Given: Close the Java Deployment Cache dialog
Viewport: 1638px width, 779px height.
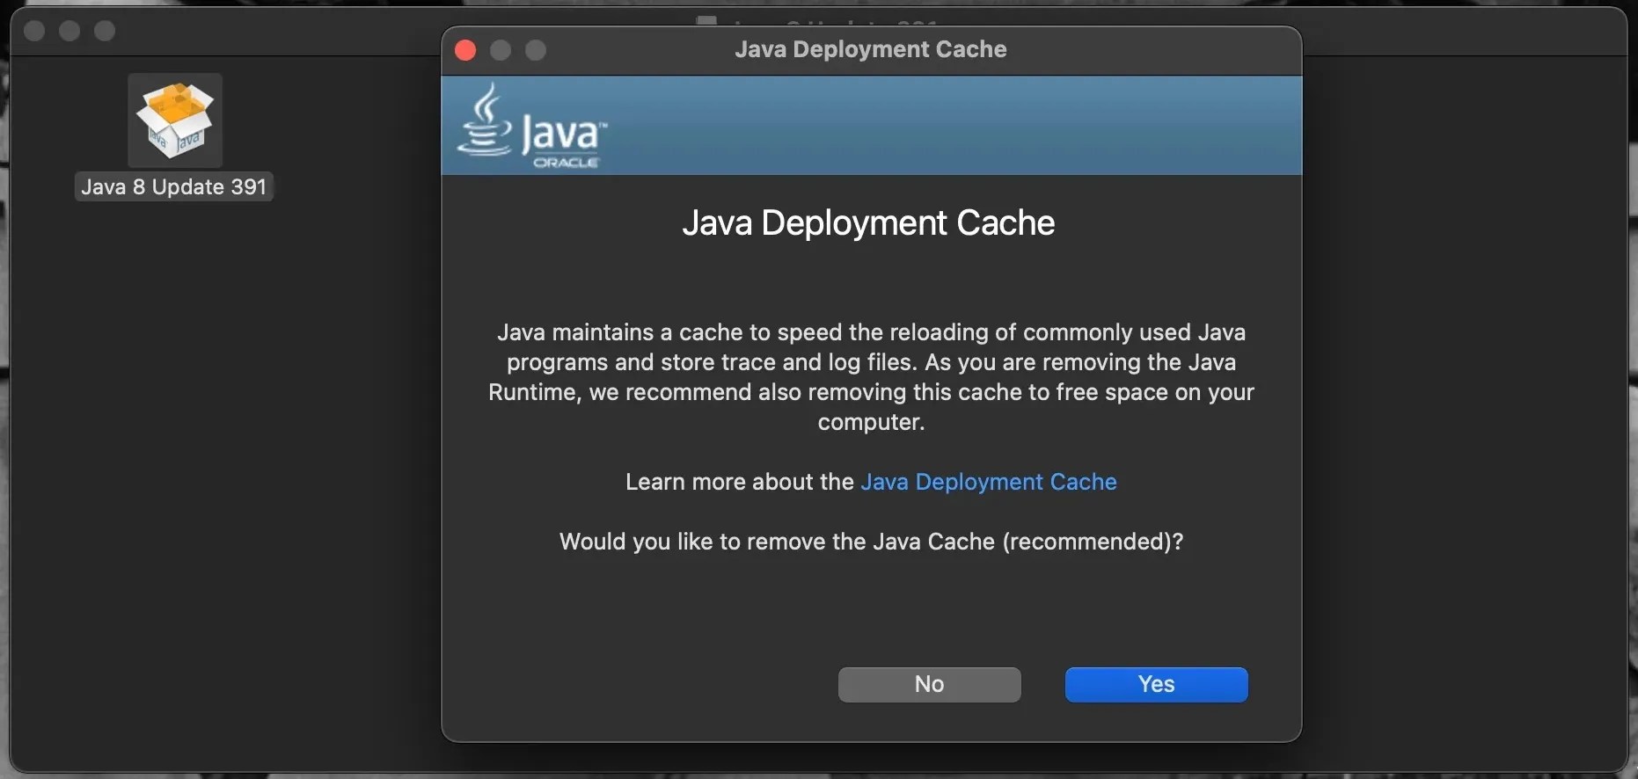Looking at the screenshot, I should pyautogui.click(x=465, y=50).
